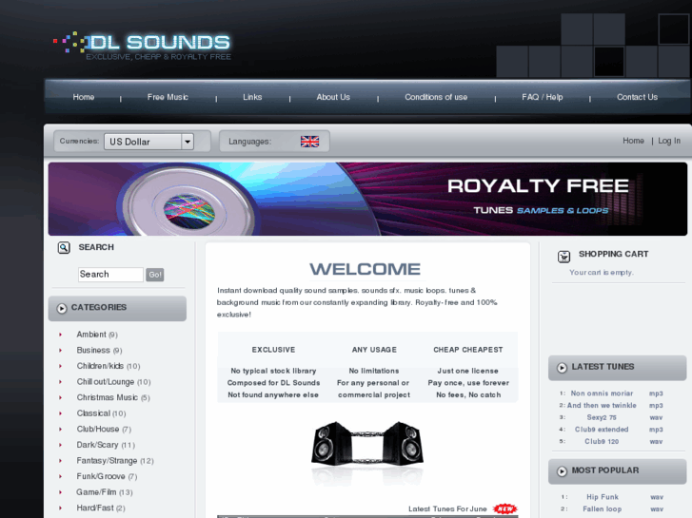
Task: Open the US Dollar currency dropdown
Action: [x=148, y=142]
